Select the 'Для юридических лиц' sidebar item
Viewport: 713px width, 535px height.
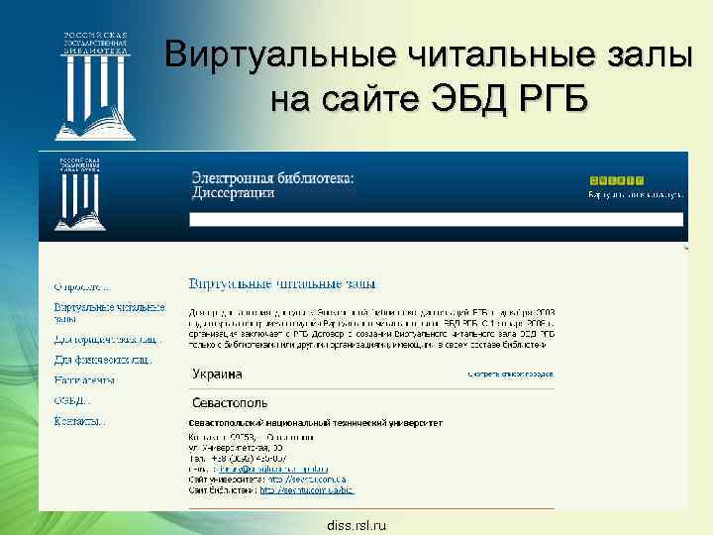pos(107,340)
